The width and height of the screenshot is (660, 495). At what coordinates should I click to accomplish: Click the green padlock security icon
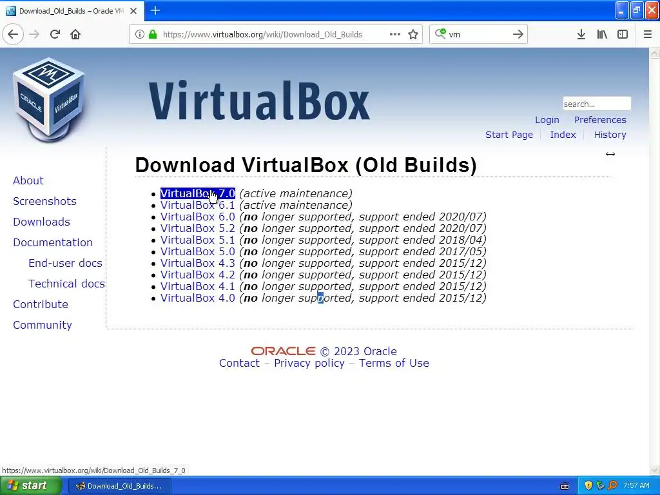click(x=153, y=34)
